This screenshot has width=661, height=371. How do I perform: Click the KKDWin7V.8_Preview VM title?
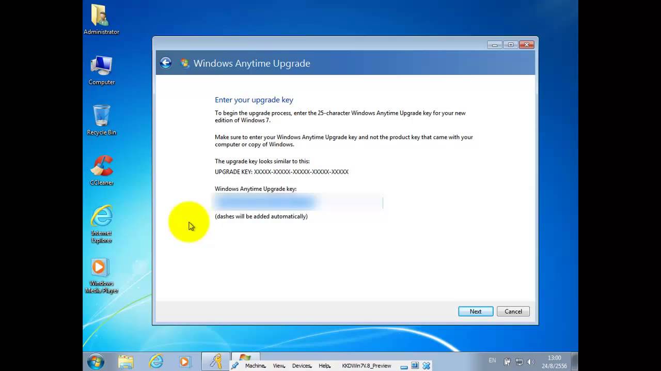(x=367, y=366)
